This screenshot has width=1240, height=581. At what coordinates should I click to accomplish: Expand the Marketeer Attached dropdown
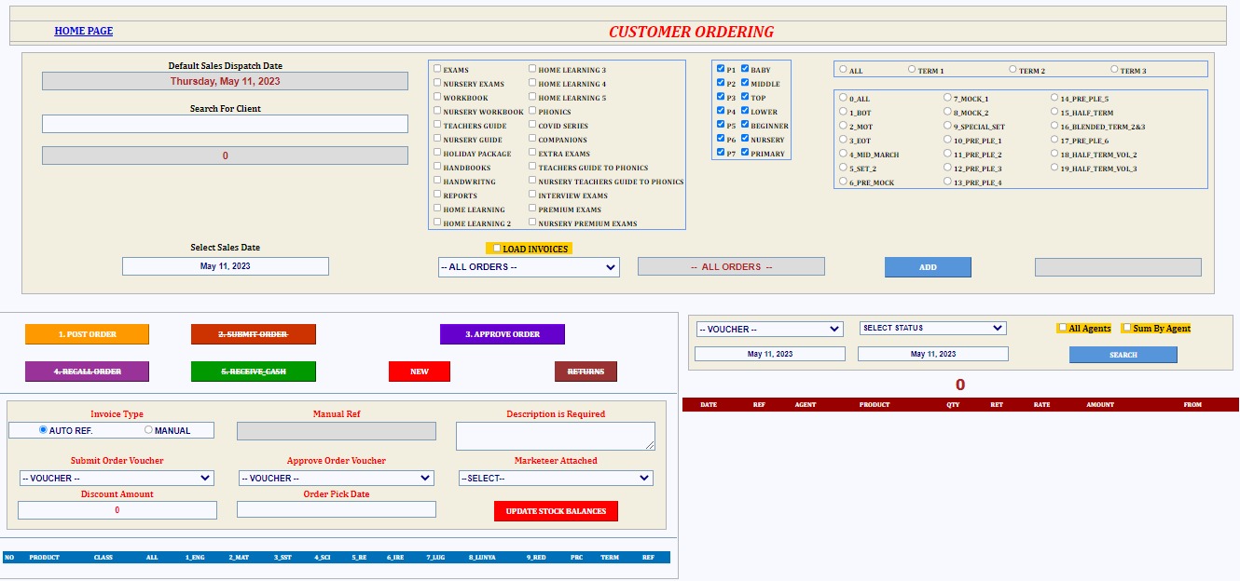tap(556, 478)
